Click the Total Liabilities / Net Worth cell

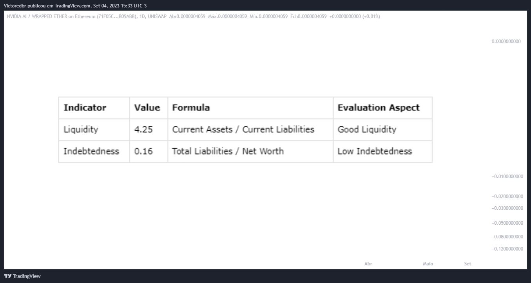(x=228, y=151)
